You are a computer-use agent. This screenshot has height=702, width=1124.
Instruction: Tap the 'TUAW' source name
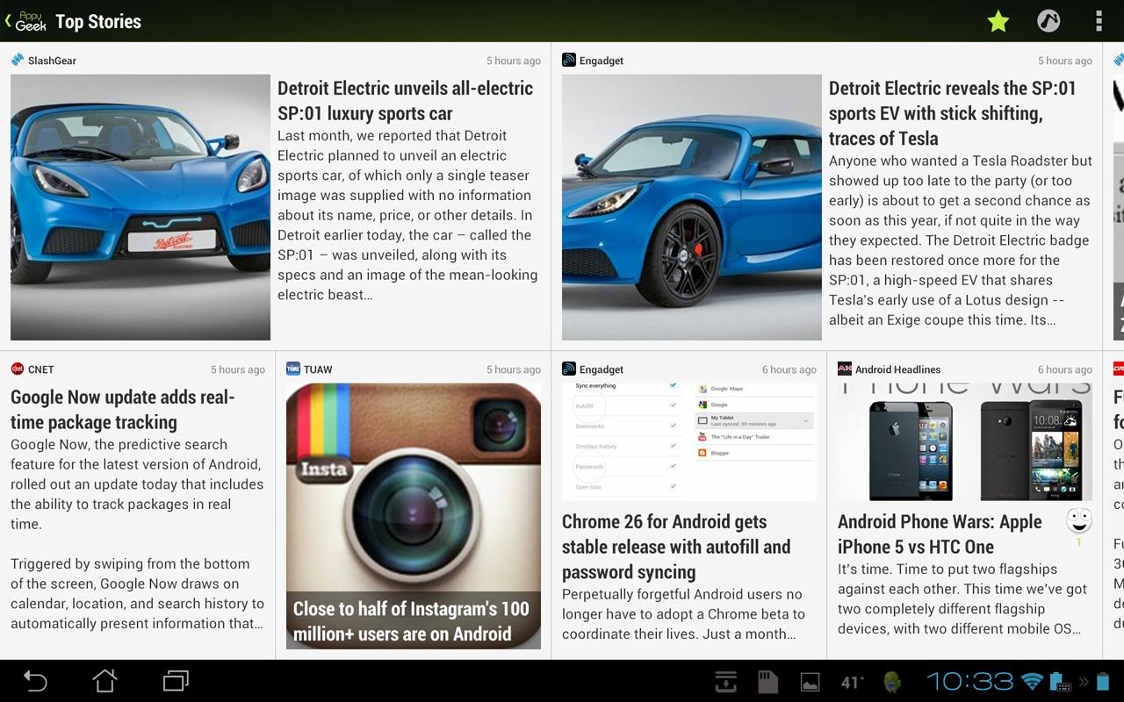[x=318, y=369]
